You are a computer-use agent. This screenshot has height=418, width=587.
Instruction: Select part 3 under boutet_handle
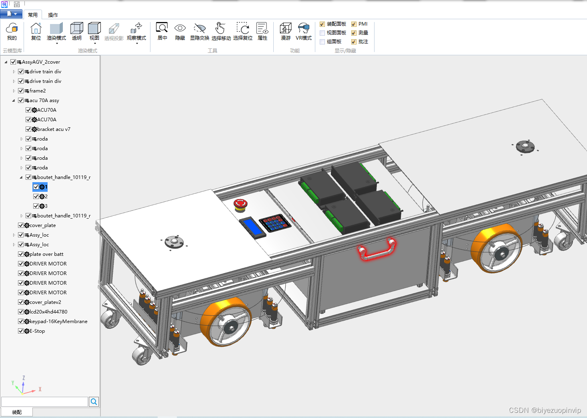46,206
